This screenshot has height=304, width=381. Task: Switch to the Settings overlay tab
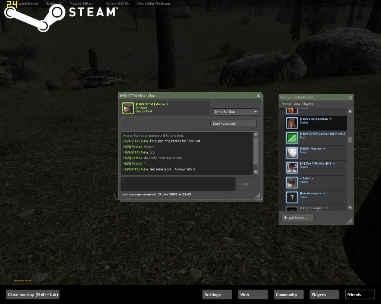pos(217,295)
